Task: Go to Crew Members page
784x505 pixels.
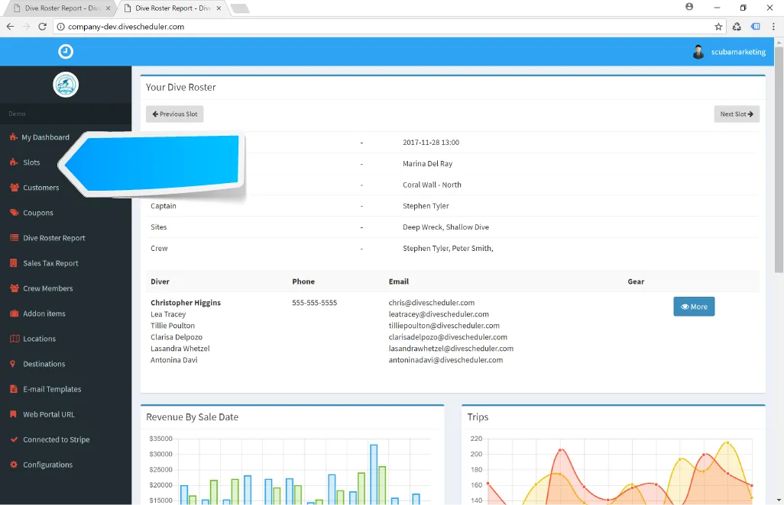Action: [x=48, y=288]
